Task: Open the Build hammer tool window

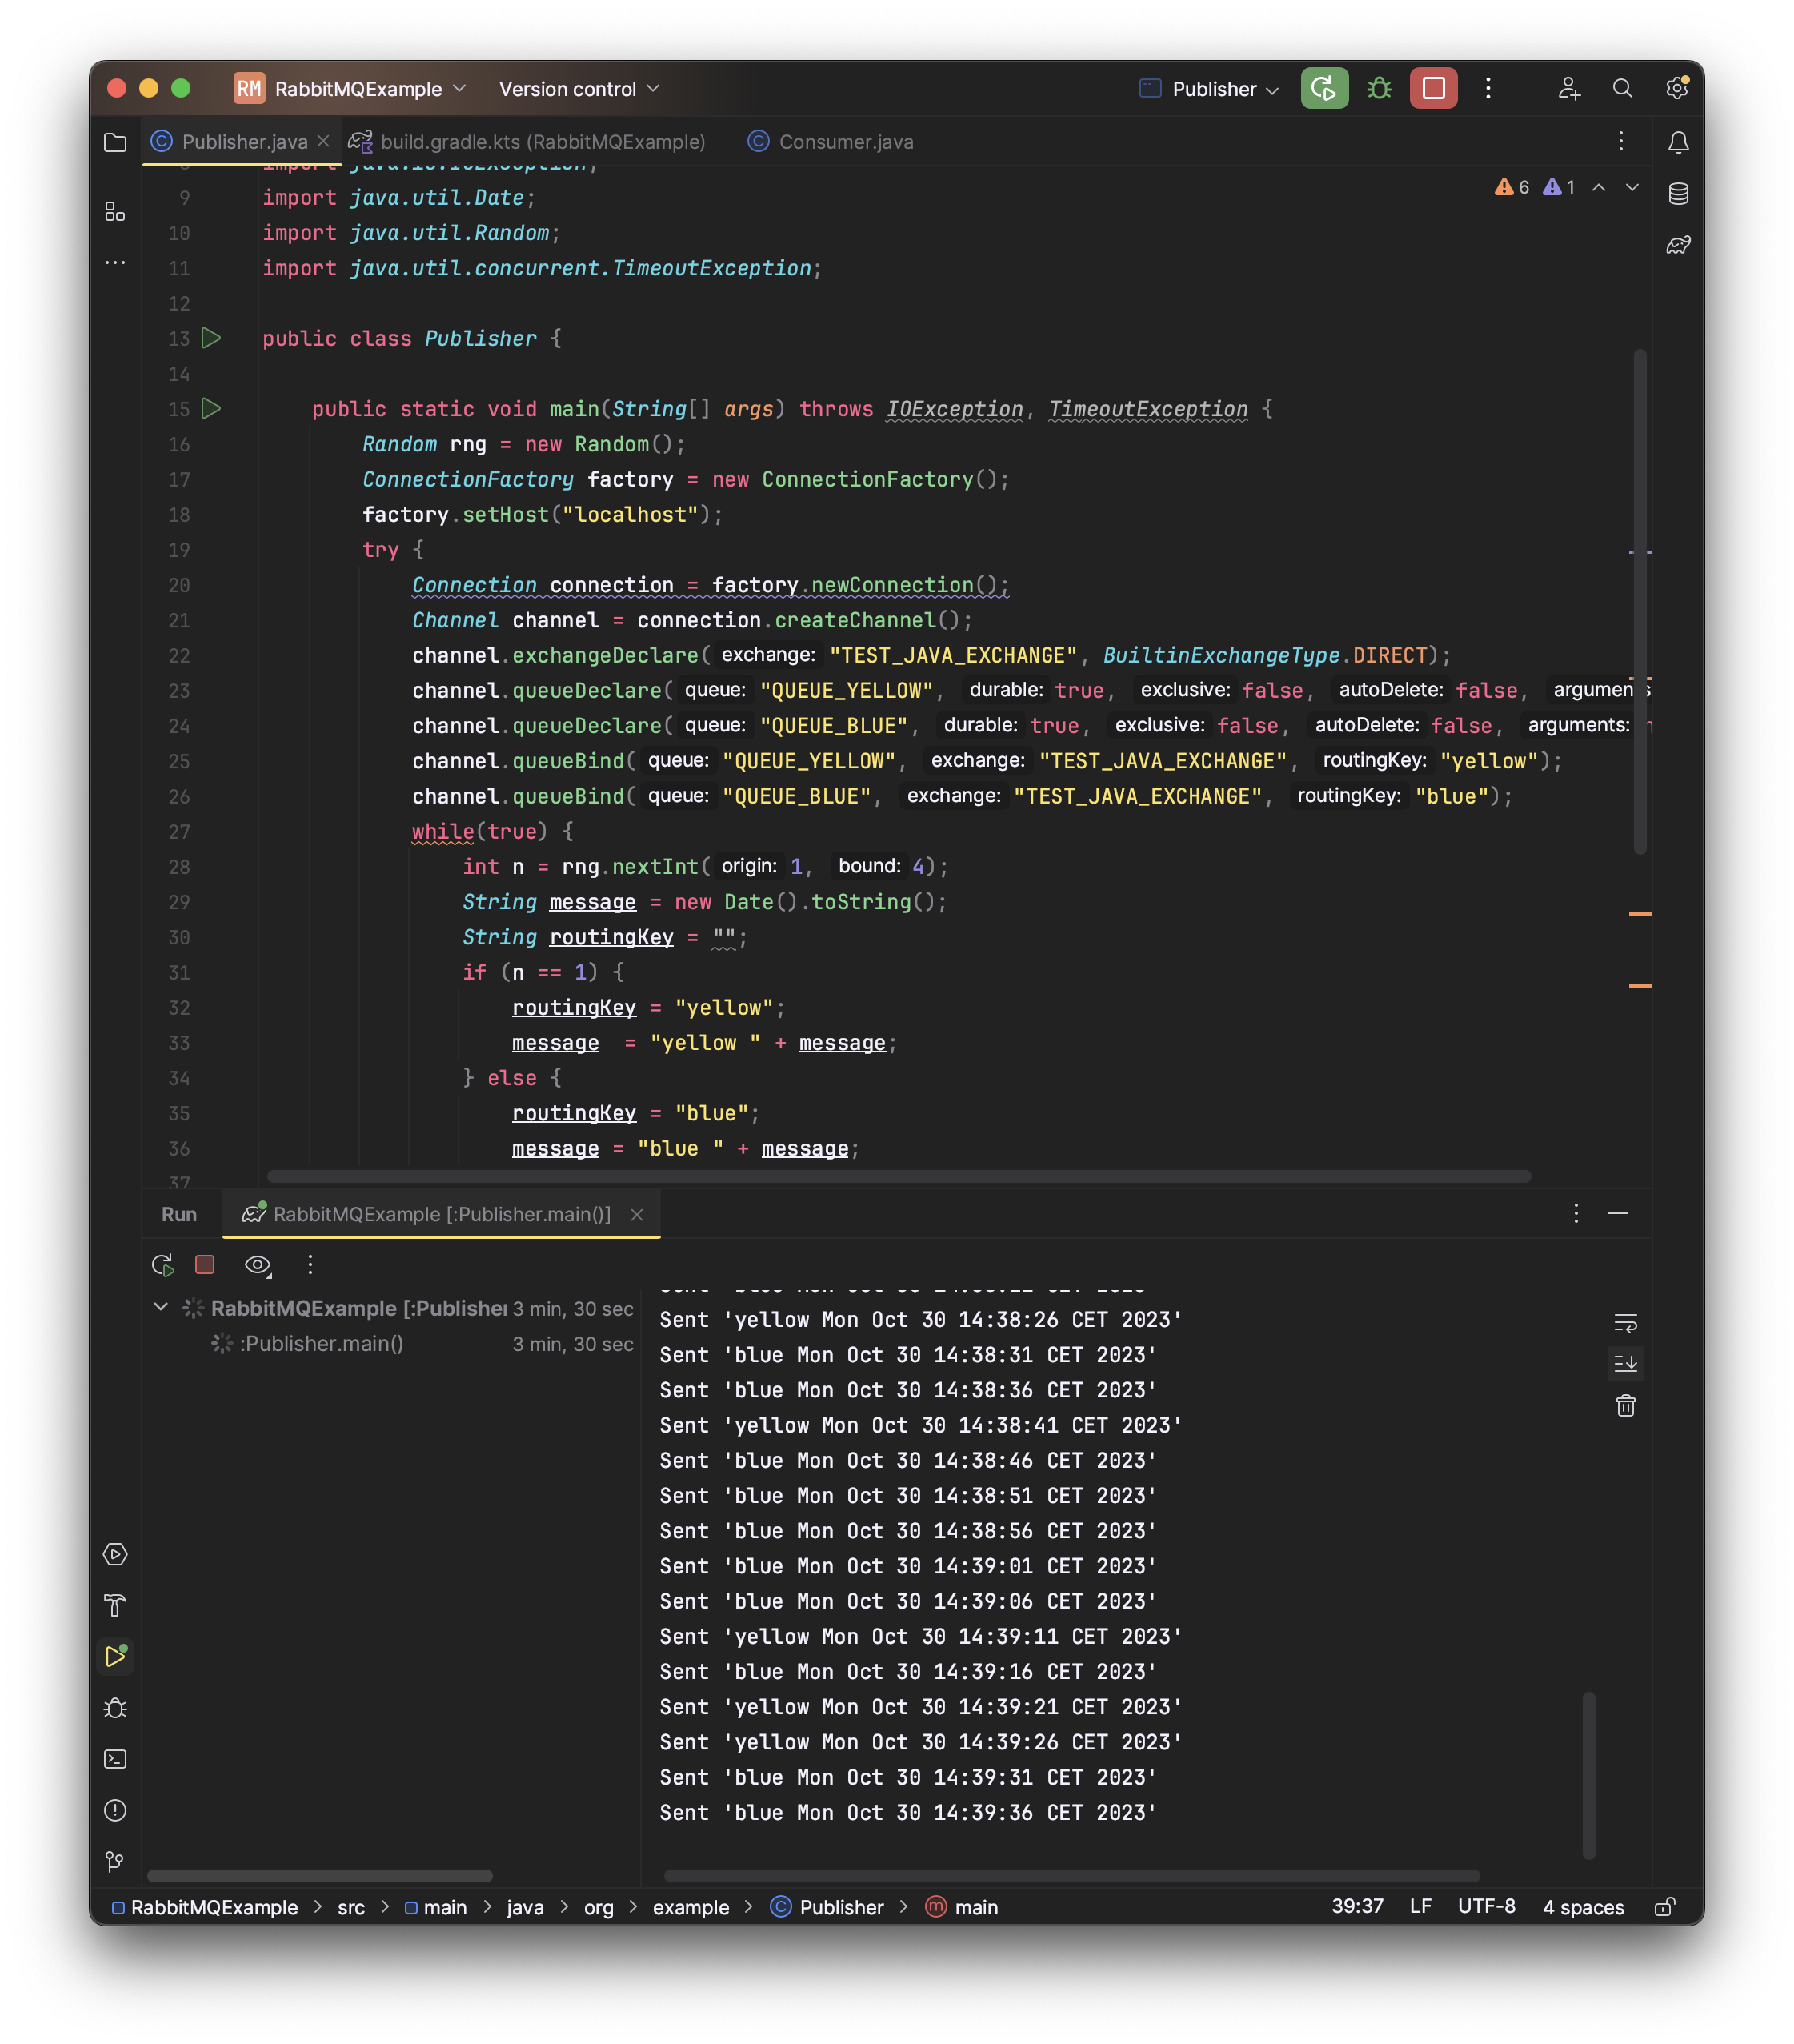Action: point(115,1605)
